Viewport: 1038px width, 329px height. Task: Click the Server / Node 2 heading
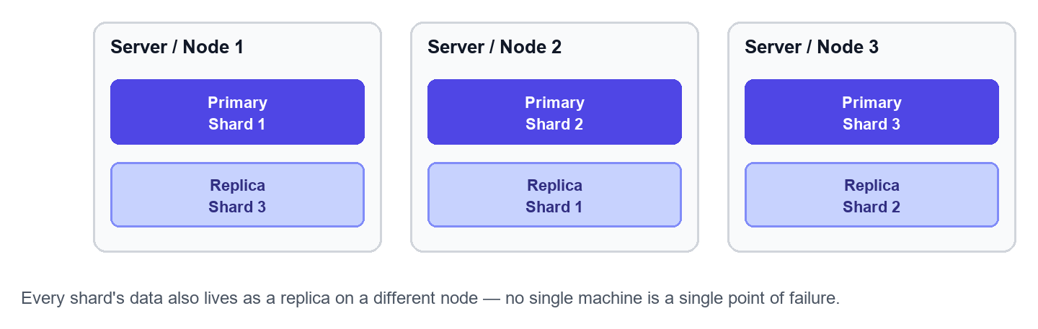pyautogui.click(x=494, y=48)
